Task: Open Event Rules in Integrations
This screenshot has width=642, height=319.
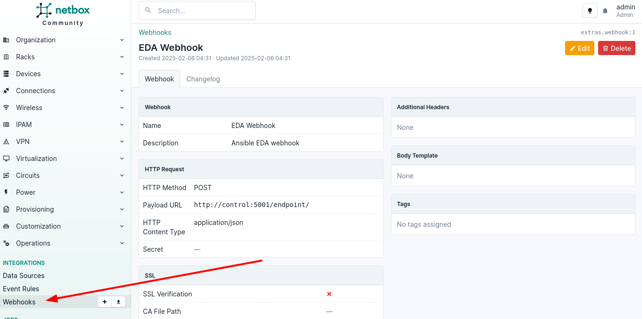Action: (x=21, y=289)
